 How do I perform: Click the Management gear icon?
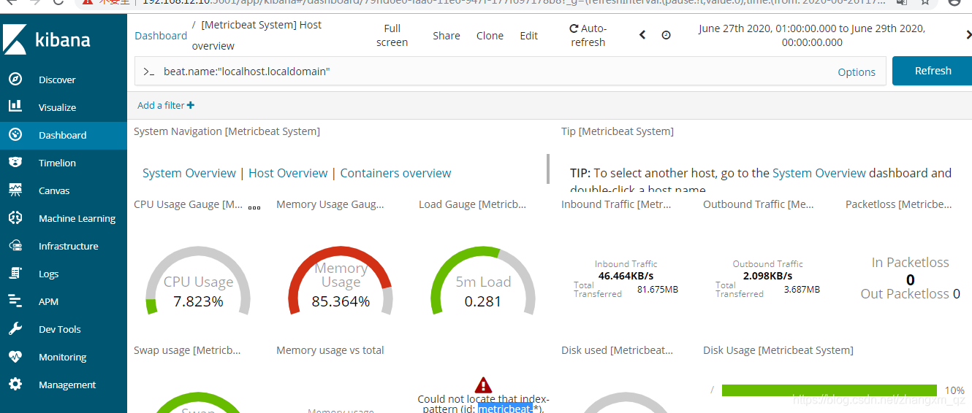click(15, 385)
